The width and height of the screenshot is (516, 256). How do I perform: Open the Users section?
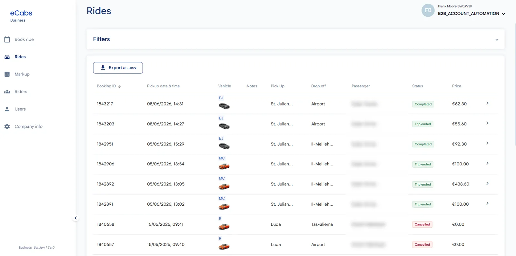20,109
